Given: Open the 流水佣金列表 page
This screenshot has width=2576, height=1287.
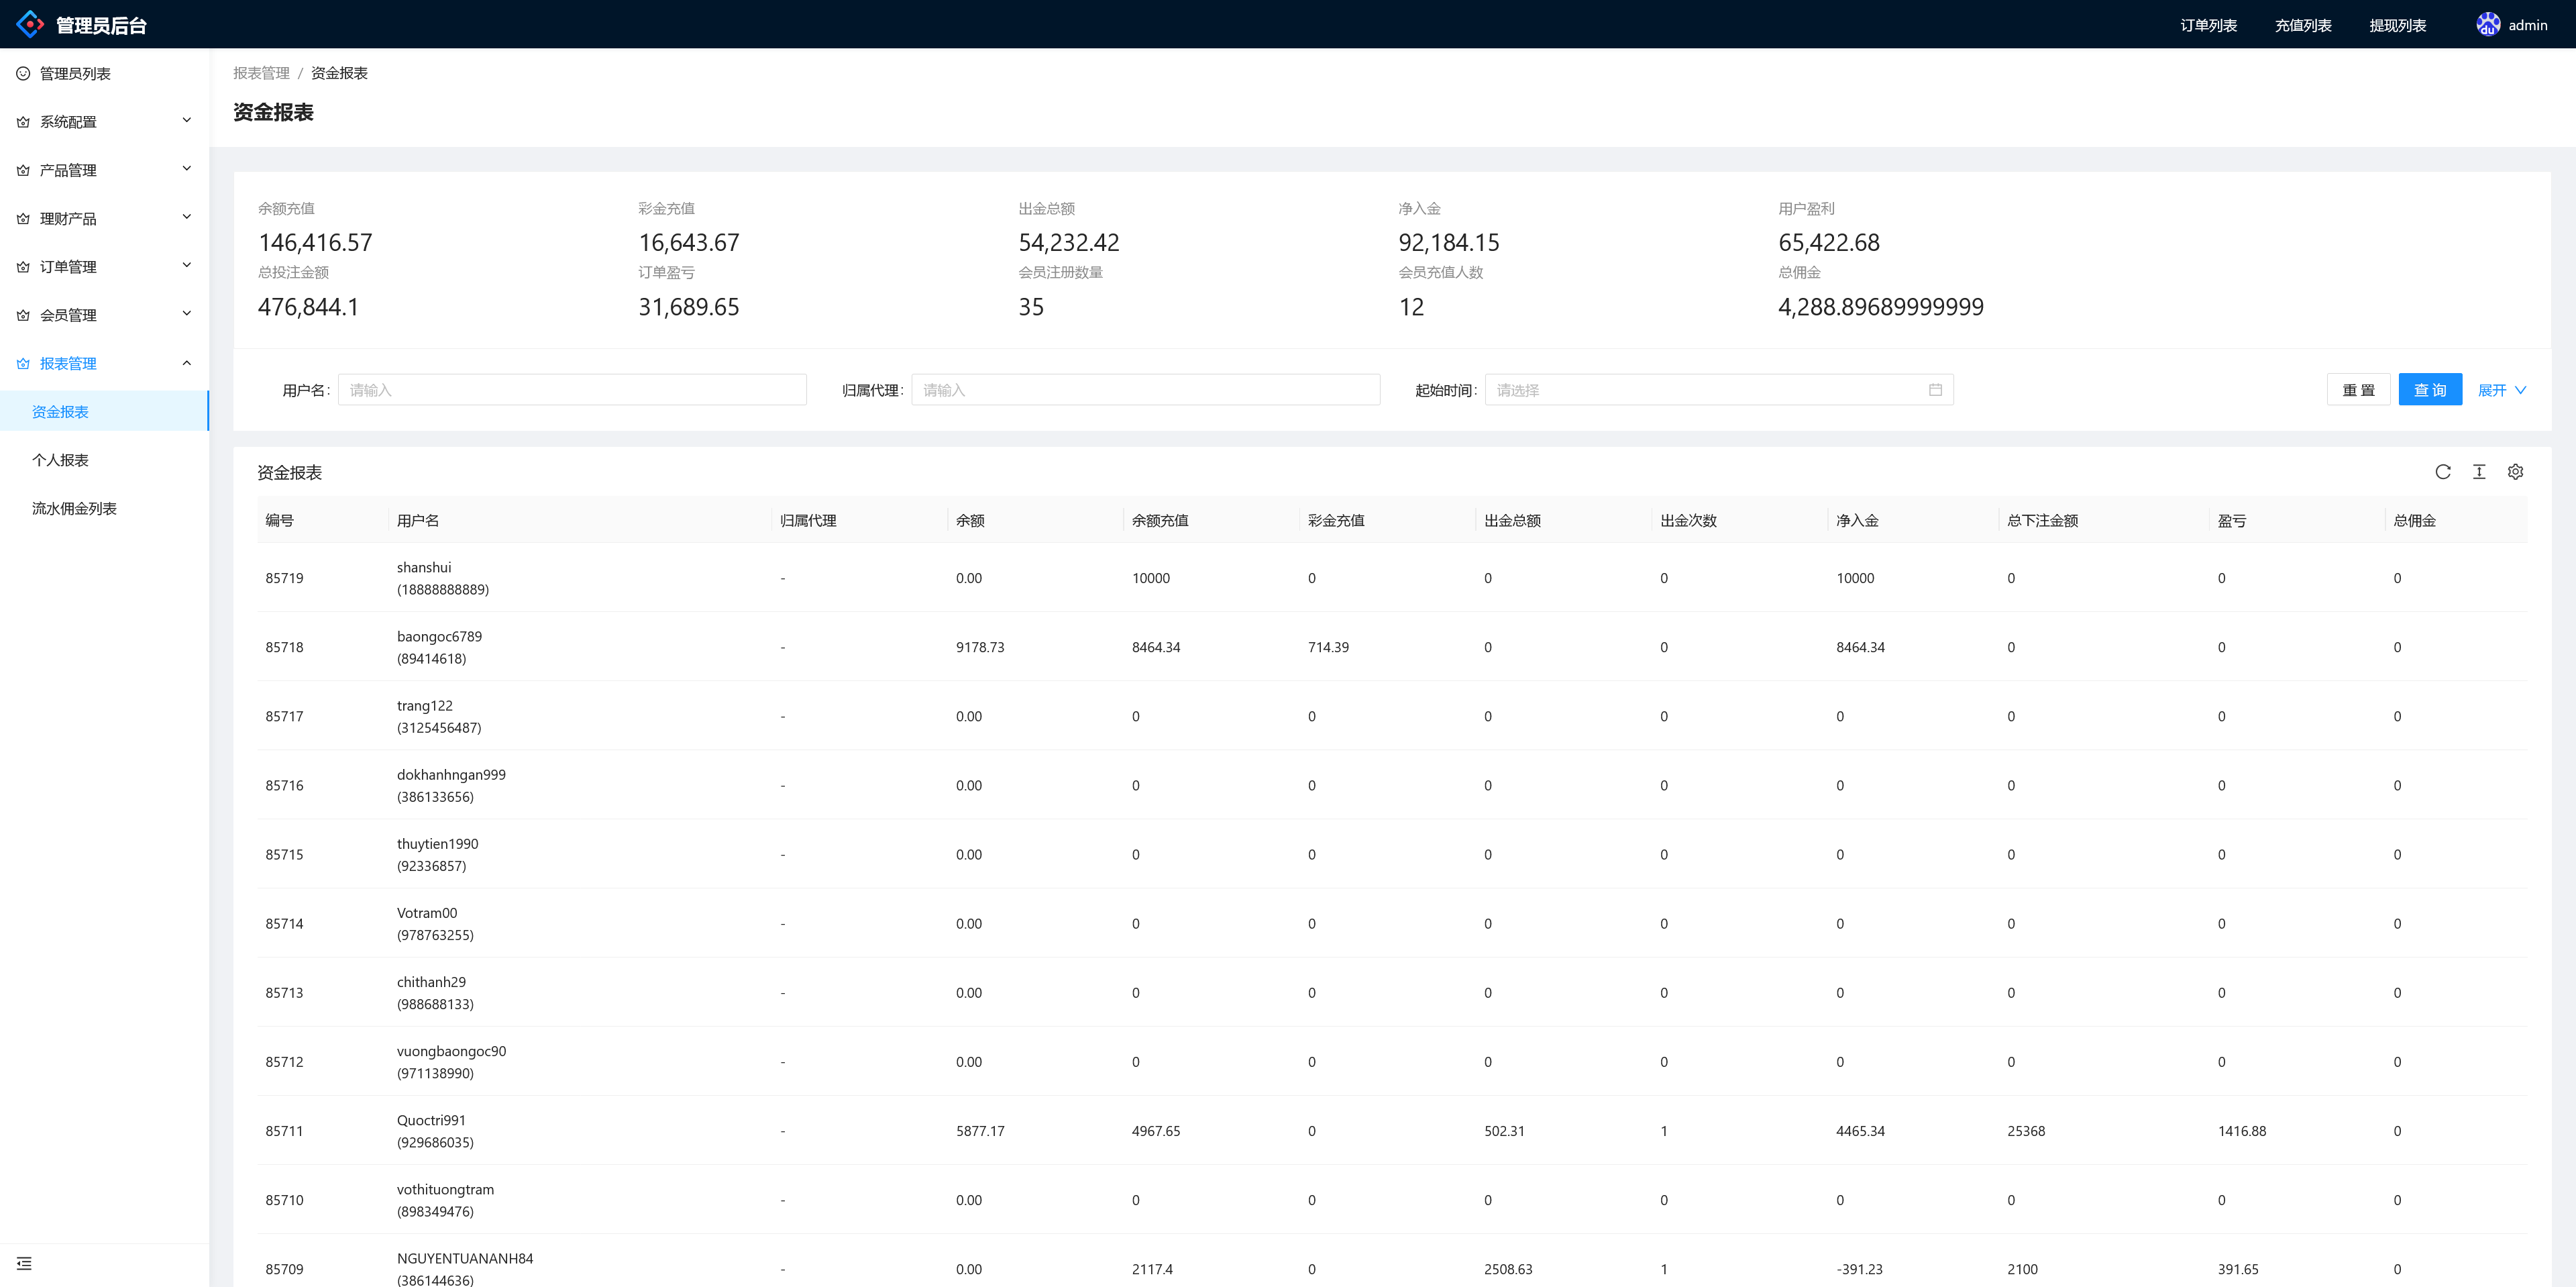Looking at the screenshot, I should [74, 508].
